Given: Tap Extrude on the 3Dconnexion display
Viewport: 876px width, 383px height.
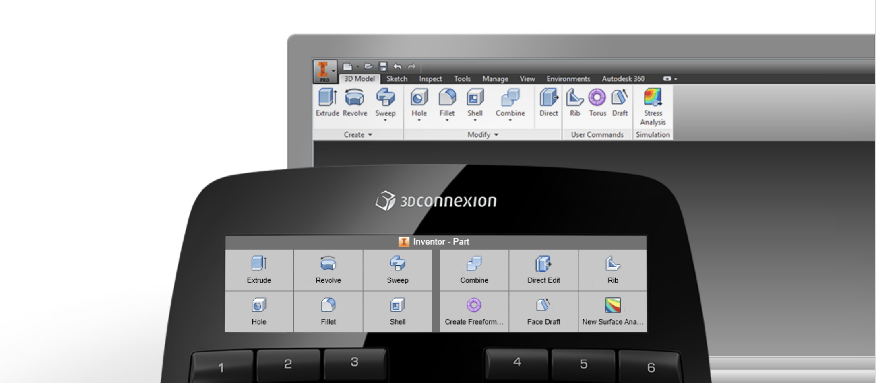Looking at the screenshot, I should tap(259, 270).
